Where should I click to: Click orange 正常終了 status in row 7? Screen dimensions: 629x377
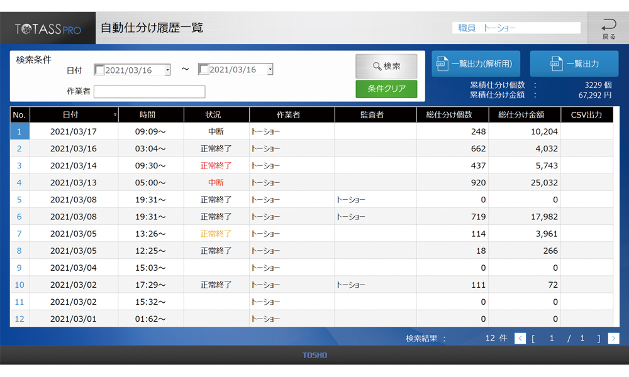point(216,234)
